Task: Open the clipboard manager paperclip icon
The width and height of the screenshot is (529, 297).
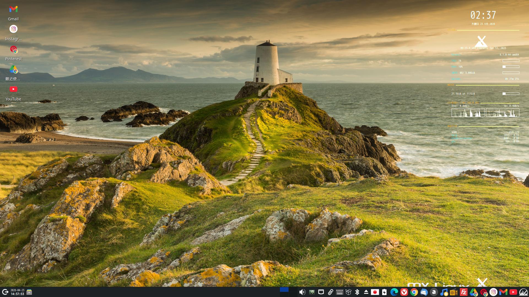Action: (330, 292)
